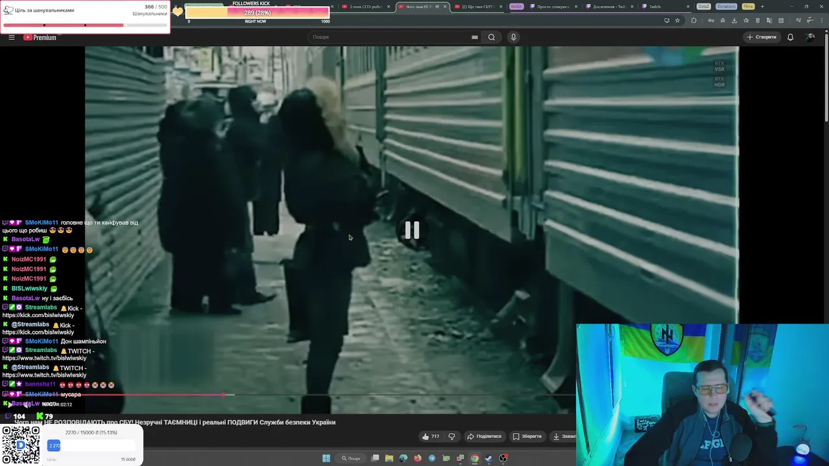This screenshot has height=466, width=829.
Task: Click the Зберегти save button
Action: tap(527, 436)
